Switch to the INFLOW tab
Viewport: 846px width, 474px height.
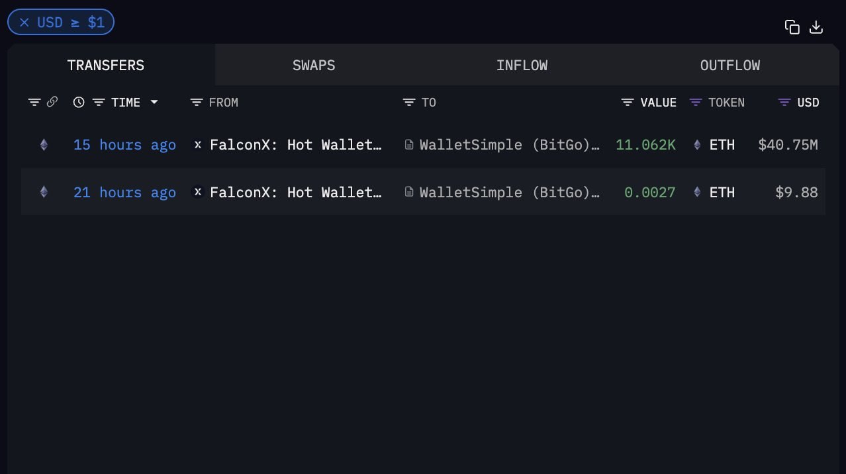coord(522,65)
